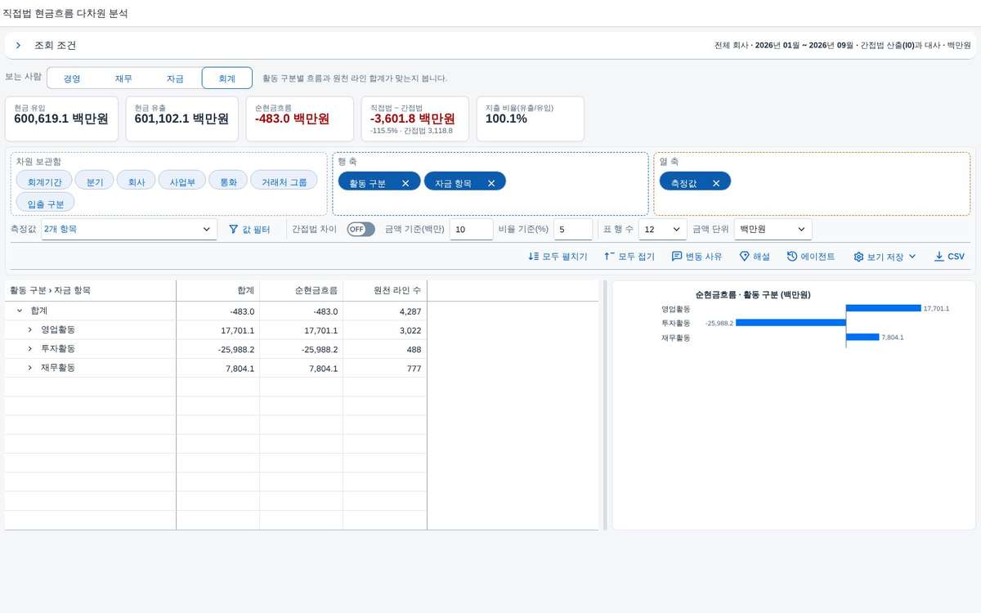The image size is (981, 613).
Task: Click 모두 접기 collapse-all icon button
Action: coord(629,256)
